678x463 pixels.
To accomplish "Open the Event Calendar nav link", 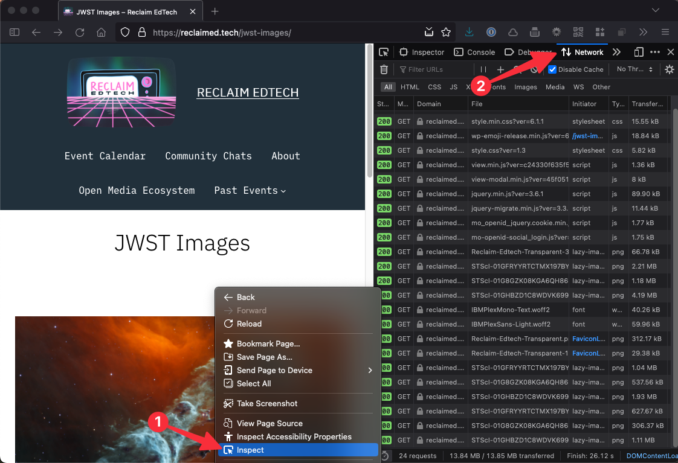I will click(x=105, y=156).
